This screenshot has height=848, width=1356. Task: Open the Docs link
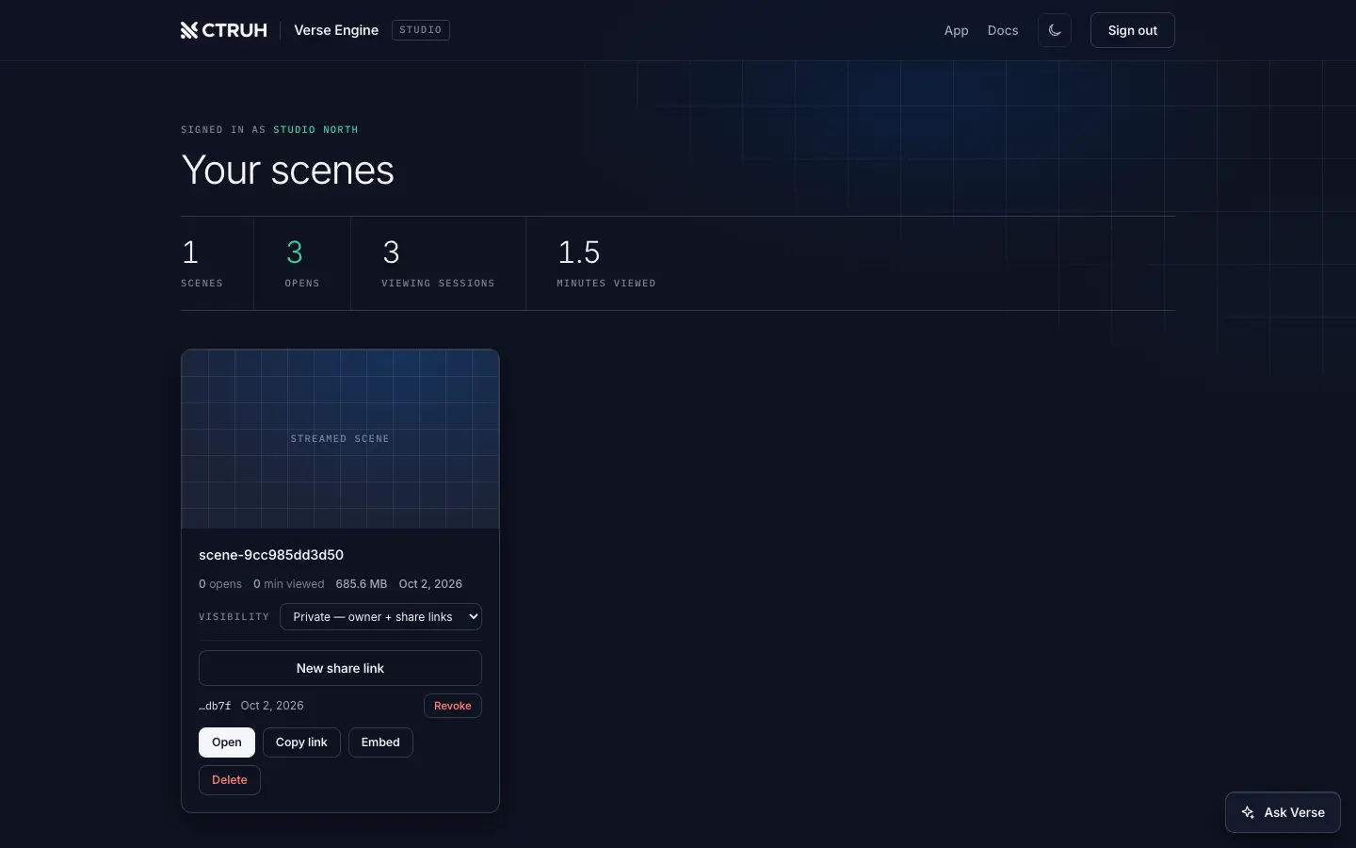(1003, 30)
